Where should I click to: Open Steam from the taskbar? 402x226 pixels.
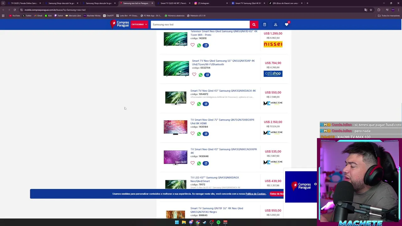(204, 222)
